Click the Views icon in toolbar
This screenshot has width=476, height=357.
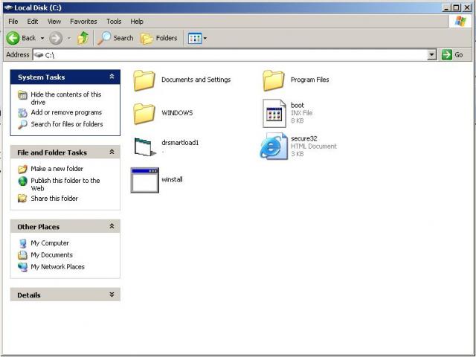[x=195, y=38]
